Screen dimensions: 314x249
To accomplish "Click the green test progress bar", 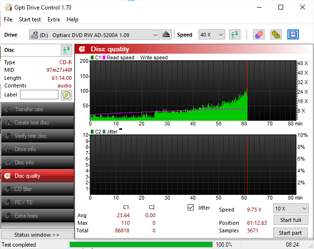I will 141,245.
